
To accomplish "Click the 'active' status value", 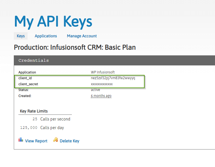I will 95,90.
